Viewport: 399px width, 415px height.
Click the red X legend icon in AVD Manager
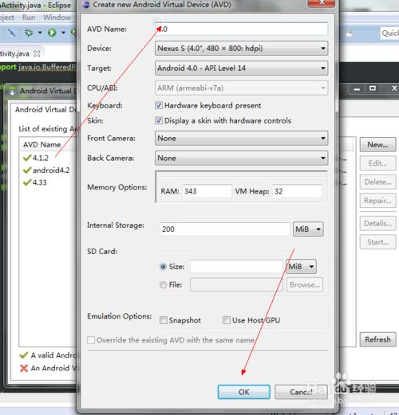pos(24,368)
